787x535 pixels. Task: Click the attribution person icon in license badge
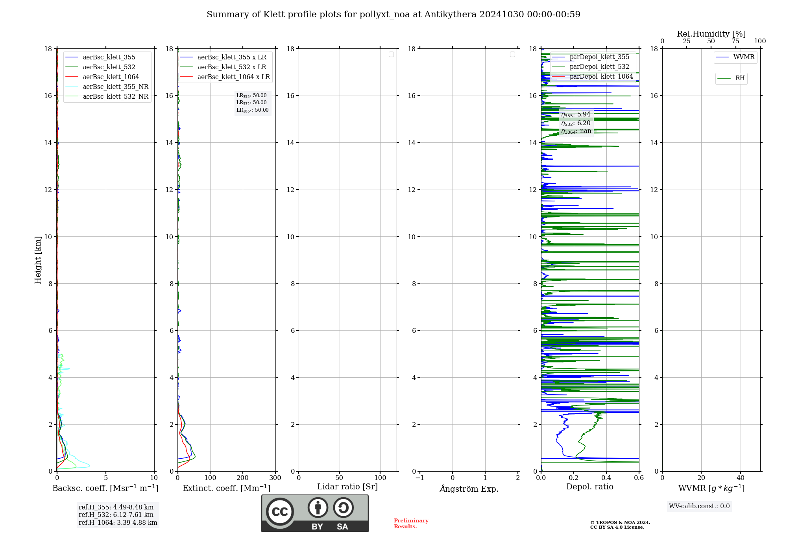tap(318, 507)
